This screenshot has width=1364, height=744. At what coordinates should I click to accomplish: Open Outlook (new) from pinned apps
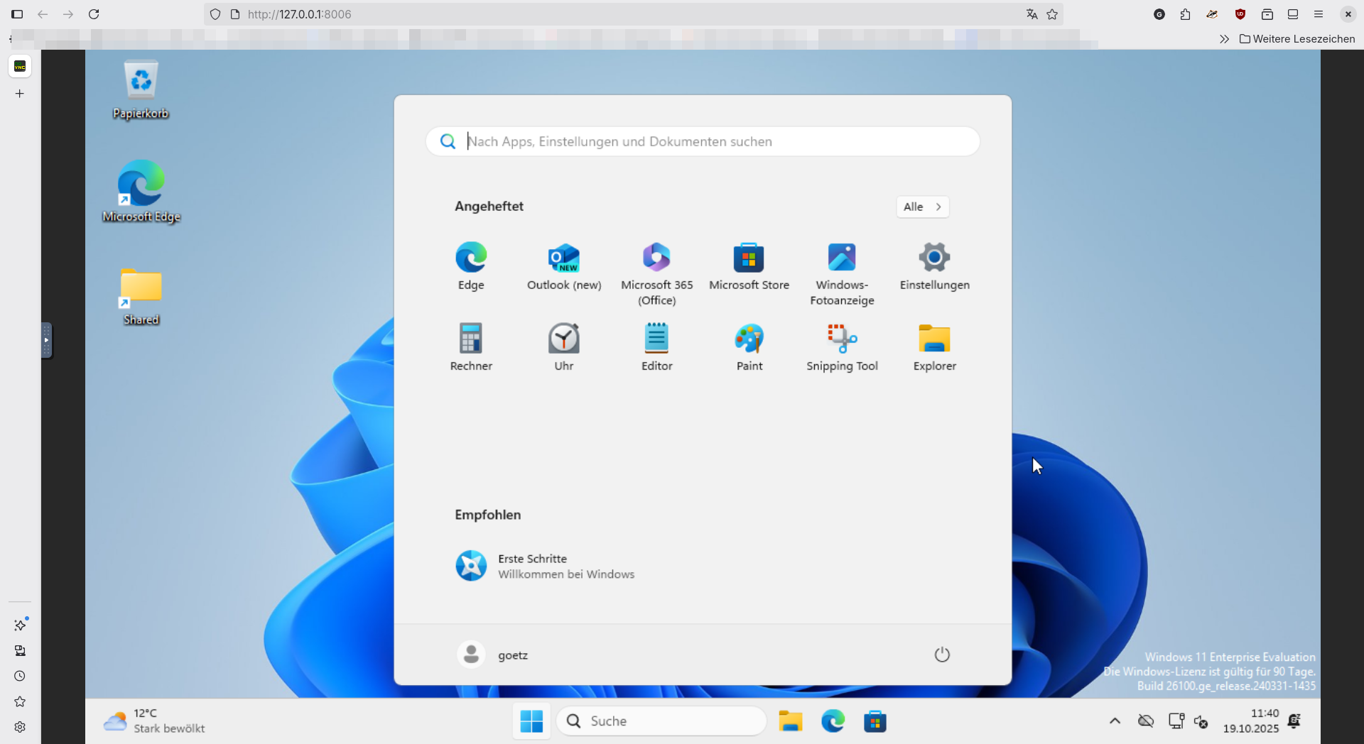563,266
